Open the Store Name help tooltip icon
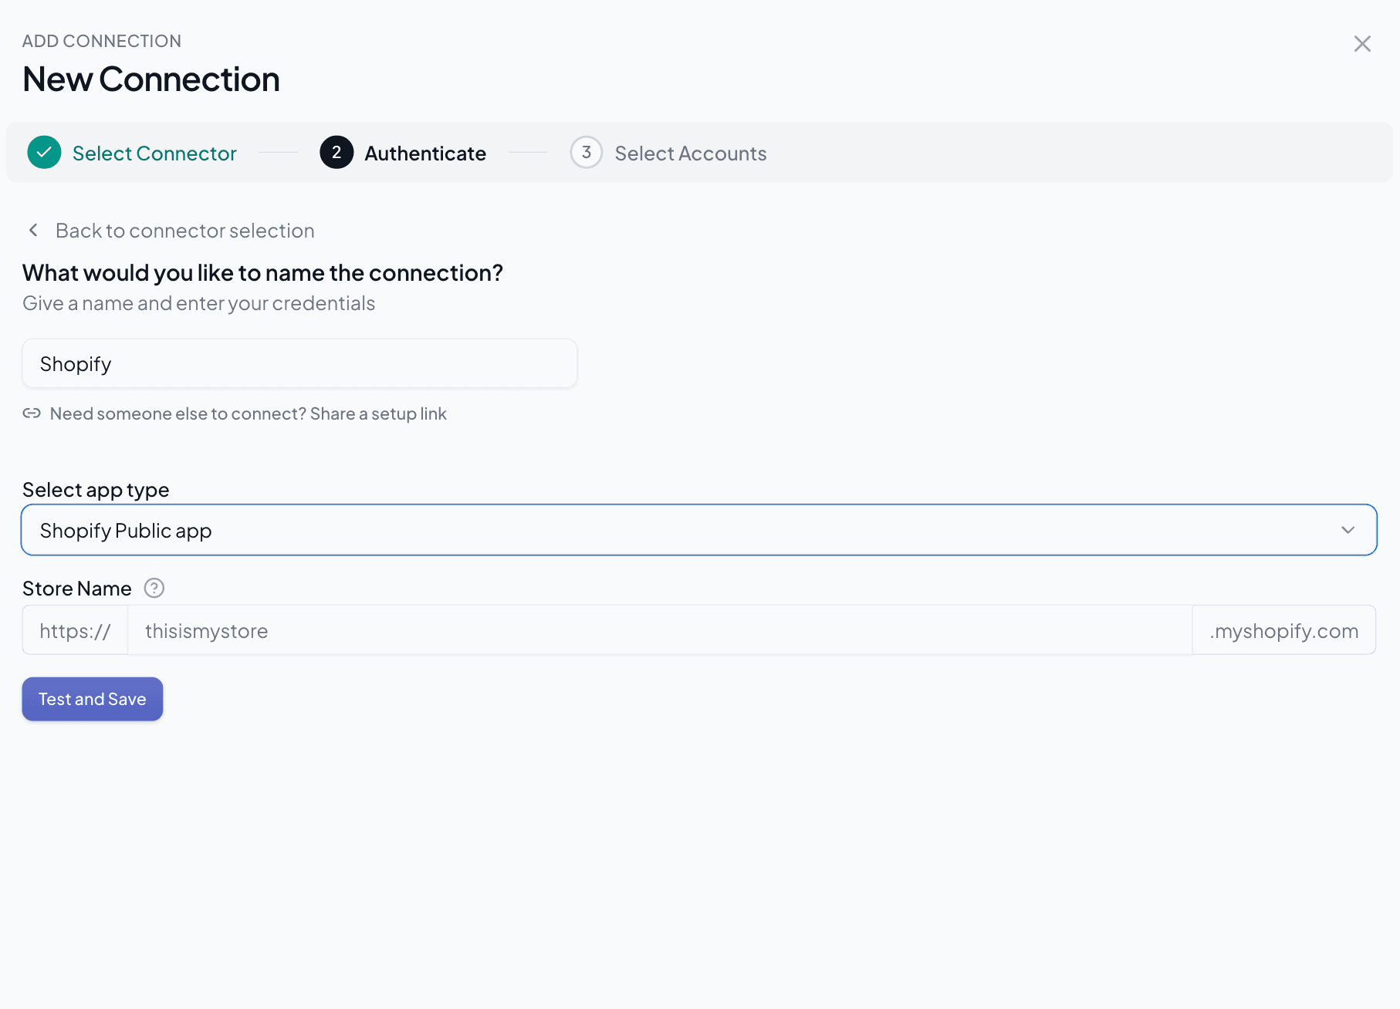The image size is (1400, 1009). [x=154, y=588]
